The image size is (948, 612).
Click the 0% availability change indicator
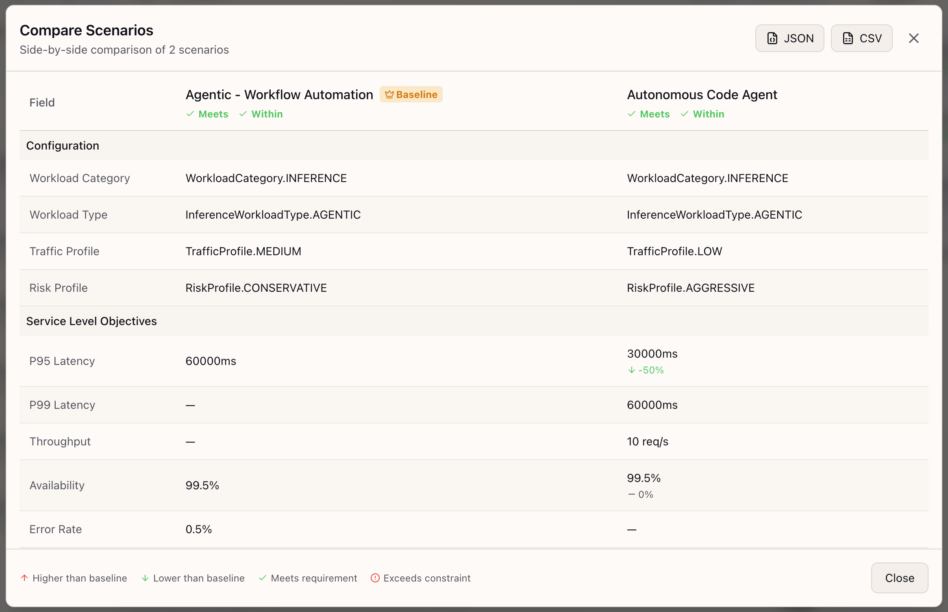pyautogui.click(x=641, y=495)
